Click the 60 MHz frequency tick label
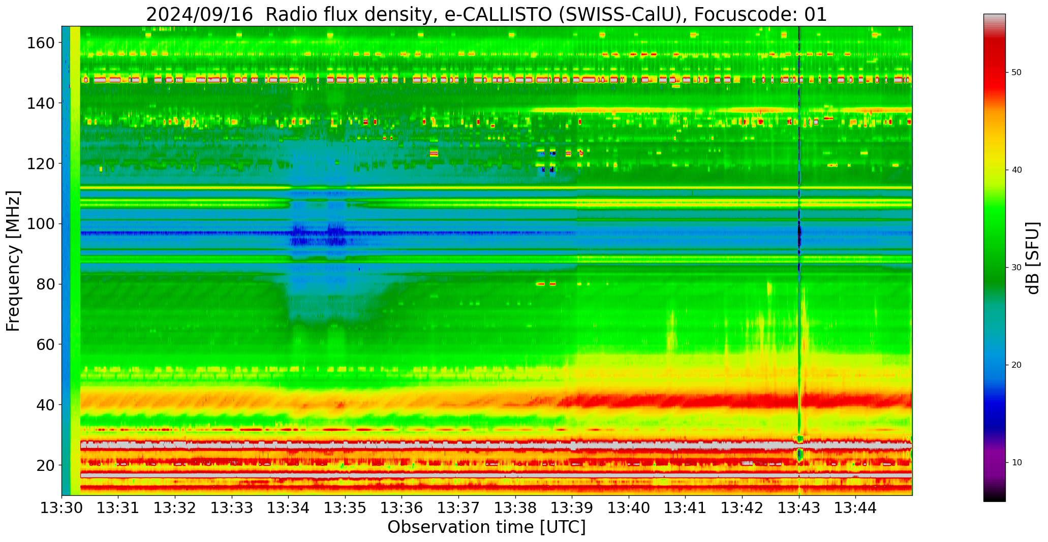Viewport: 1048px width, 542px height. tap(45, 344)
